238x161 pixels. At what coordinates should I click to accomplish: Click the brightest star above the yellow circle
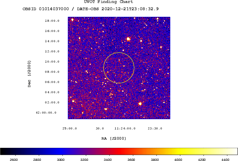[128, 39]
